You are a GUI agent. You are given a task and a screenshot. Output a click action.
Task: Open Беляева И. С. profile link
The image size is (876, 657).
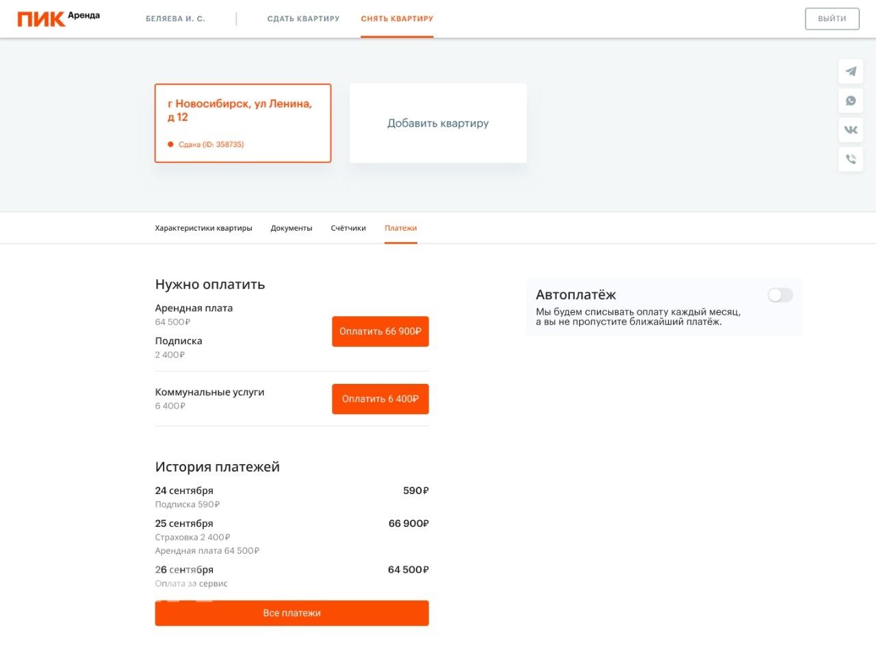pos(175,19)
